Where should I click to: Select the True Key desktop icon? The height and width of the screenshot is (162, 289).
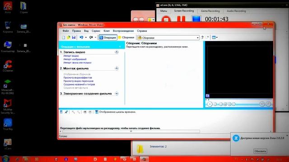8,124
